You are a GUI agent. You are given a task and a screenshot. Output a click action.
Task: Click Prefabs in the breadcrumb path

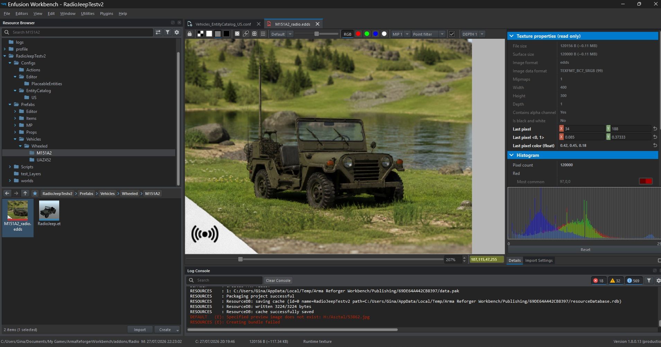point(86,194)
